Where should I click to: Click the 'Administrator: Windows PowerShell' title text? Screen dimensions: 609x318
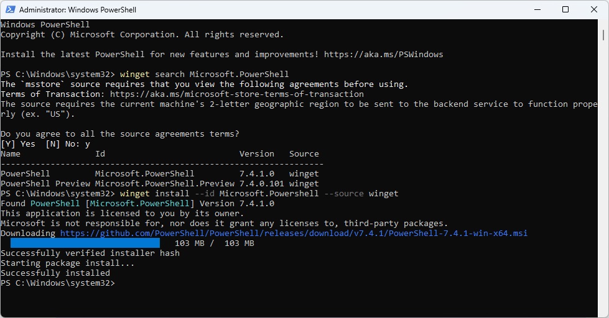[78, 10]
